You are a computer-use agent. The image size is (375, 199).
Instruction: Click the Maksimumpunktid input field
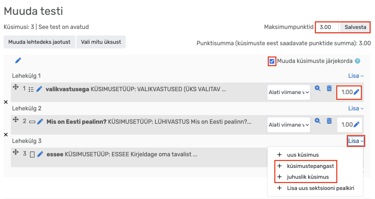327,27
